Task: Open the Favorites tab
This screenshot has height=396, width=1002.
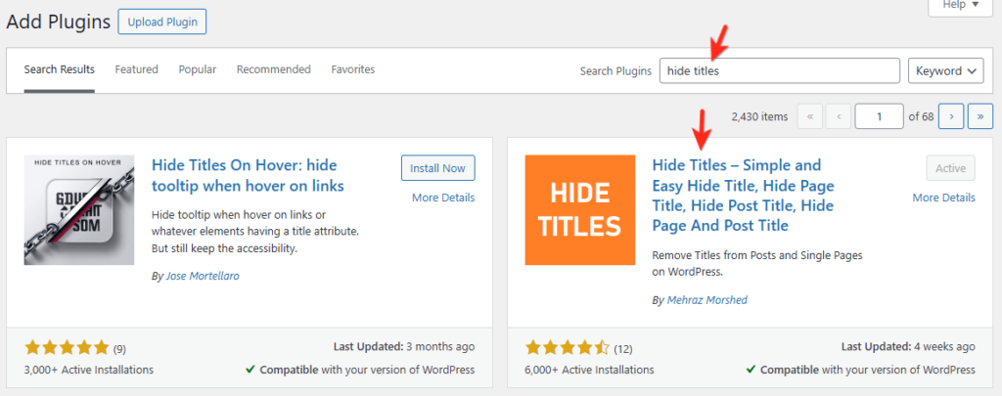Action: pyautogui.click(x=352, y=69)
